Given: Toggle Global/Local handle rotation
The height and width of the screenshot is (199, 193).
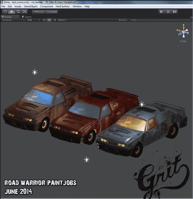Looking at the screenshot, I should tap(52, 12).
